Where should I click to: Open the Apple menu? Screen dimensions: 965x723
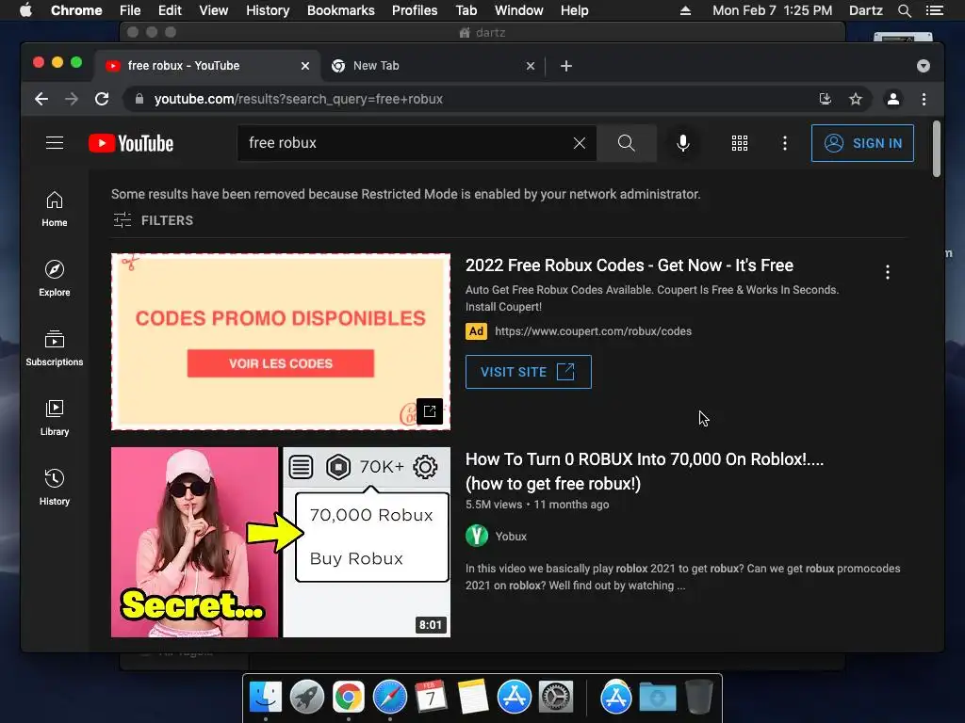tap(25, 10)
